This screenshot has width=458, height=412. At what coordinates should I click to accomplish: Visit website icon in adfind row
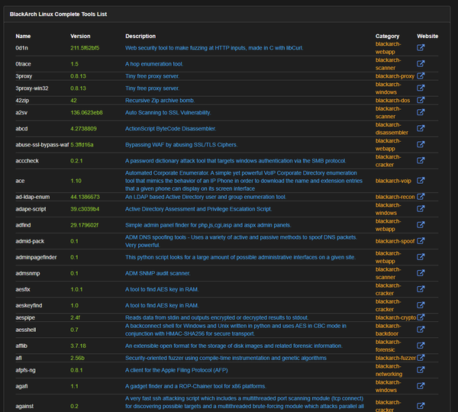(421, 224)
